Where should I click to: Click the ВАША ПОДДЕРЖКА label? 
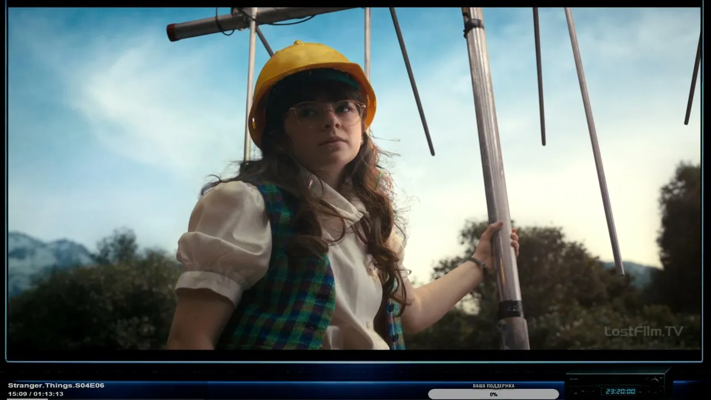point(493,386)
